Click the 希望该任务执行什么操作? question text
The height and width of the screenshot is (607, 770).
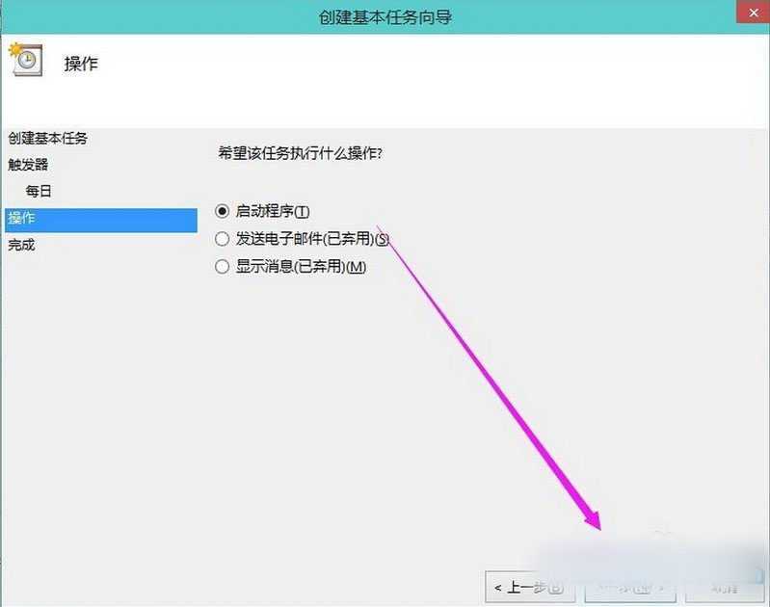point(300,154)
